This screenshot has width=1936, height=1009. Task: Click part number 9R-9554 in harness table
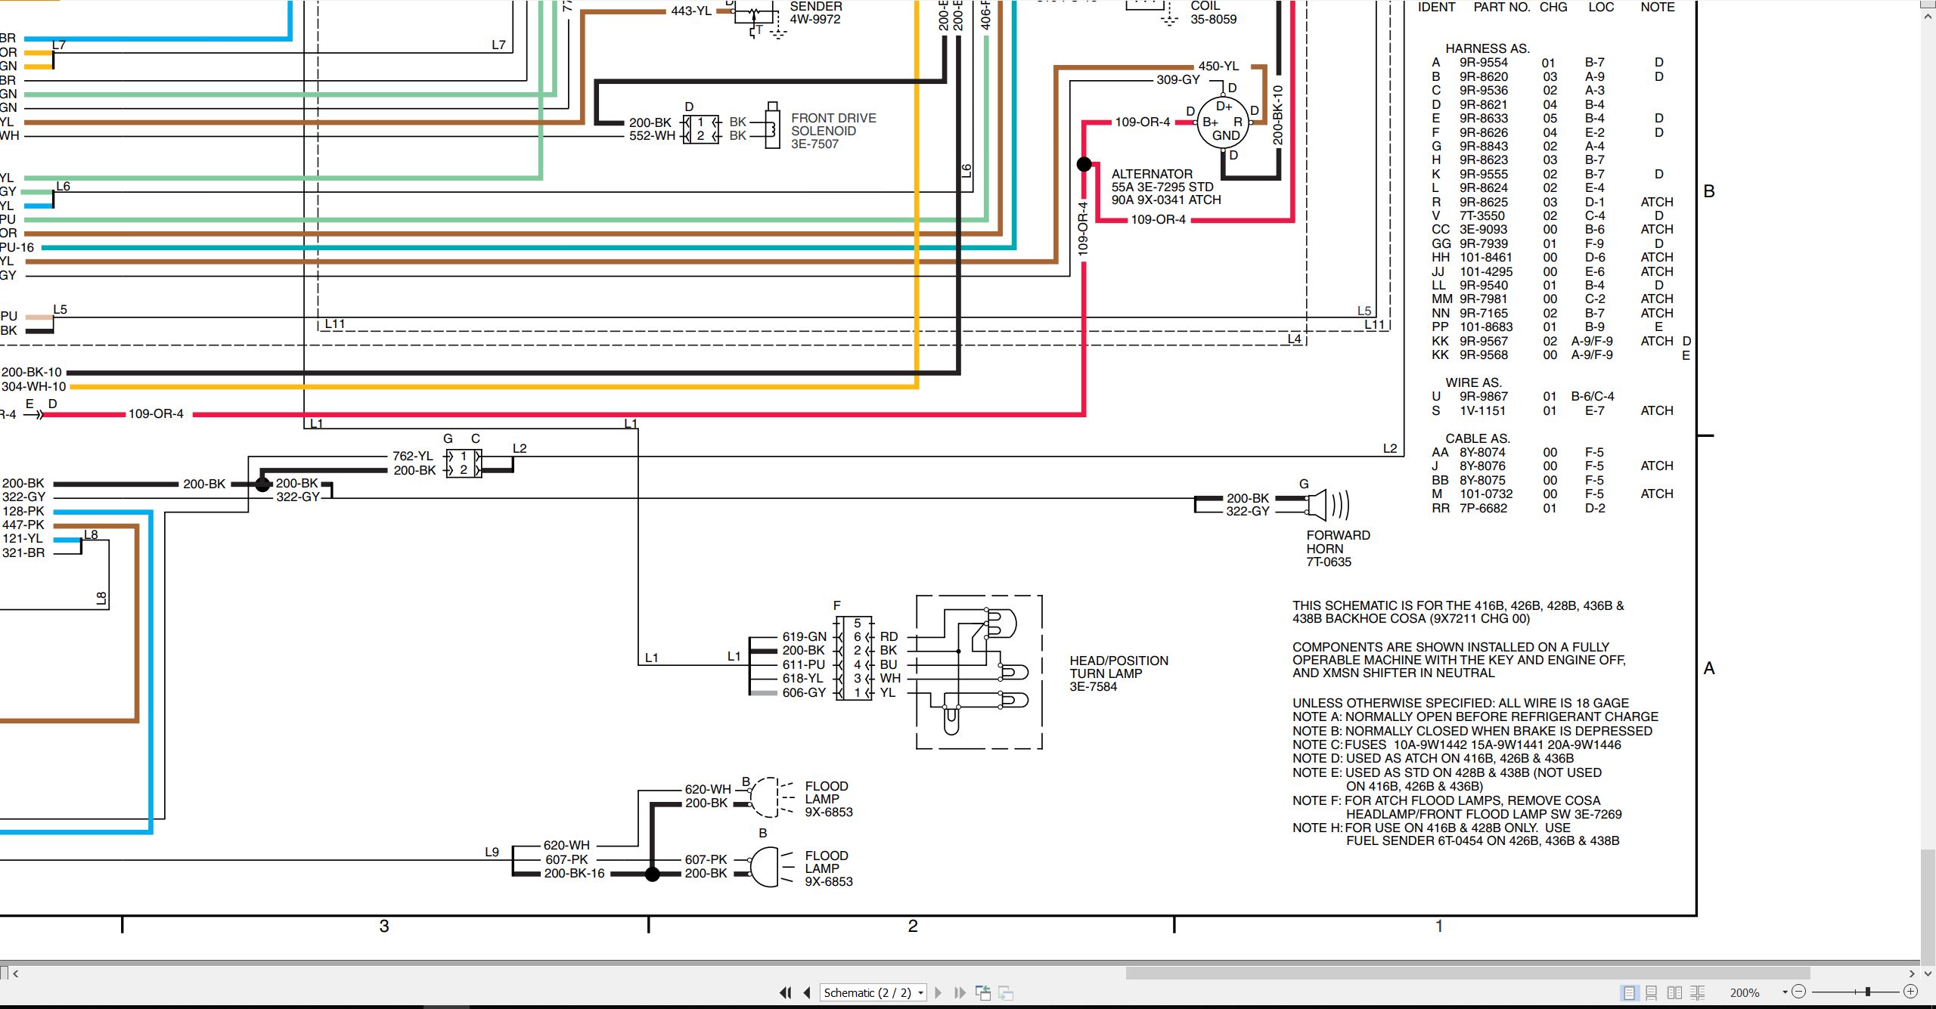coord(1483,63)
